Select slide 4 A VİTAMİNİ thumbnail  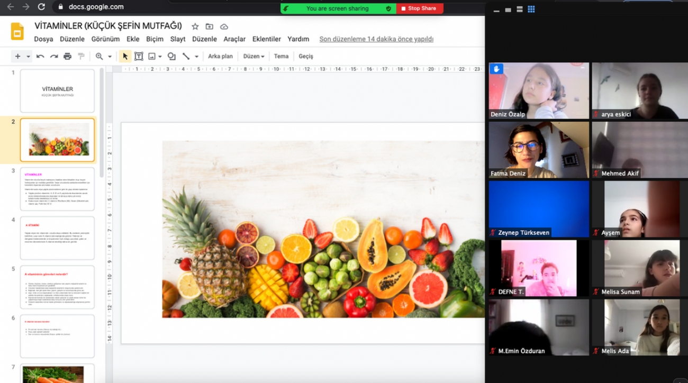pyautogui.click(x=57, y=238)
